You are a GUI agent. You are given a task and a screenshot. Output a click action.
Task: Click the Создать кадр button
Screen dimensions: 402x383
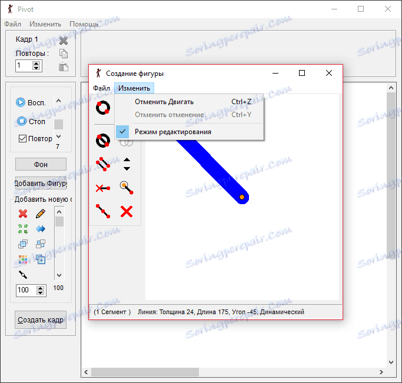[x=41, y=319]
